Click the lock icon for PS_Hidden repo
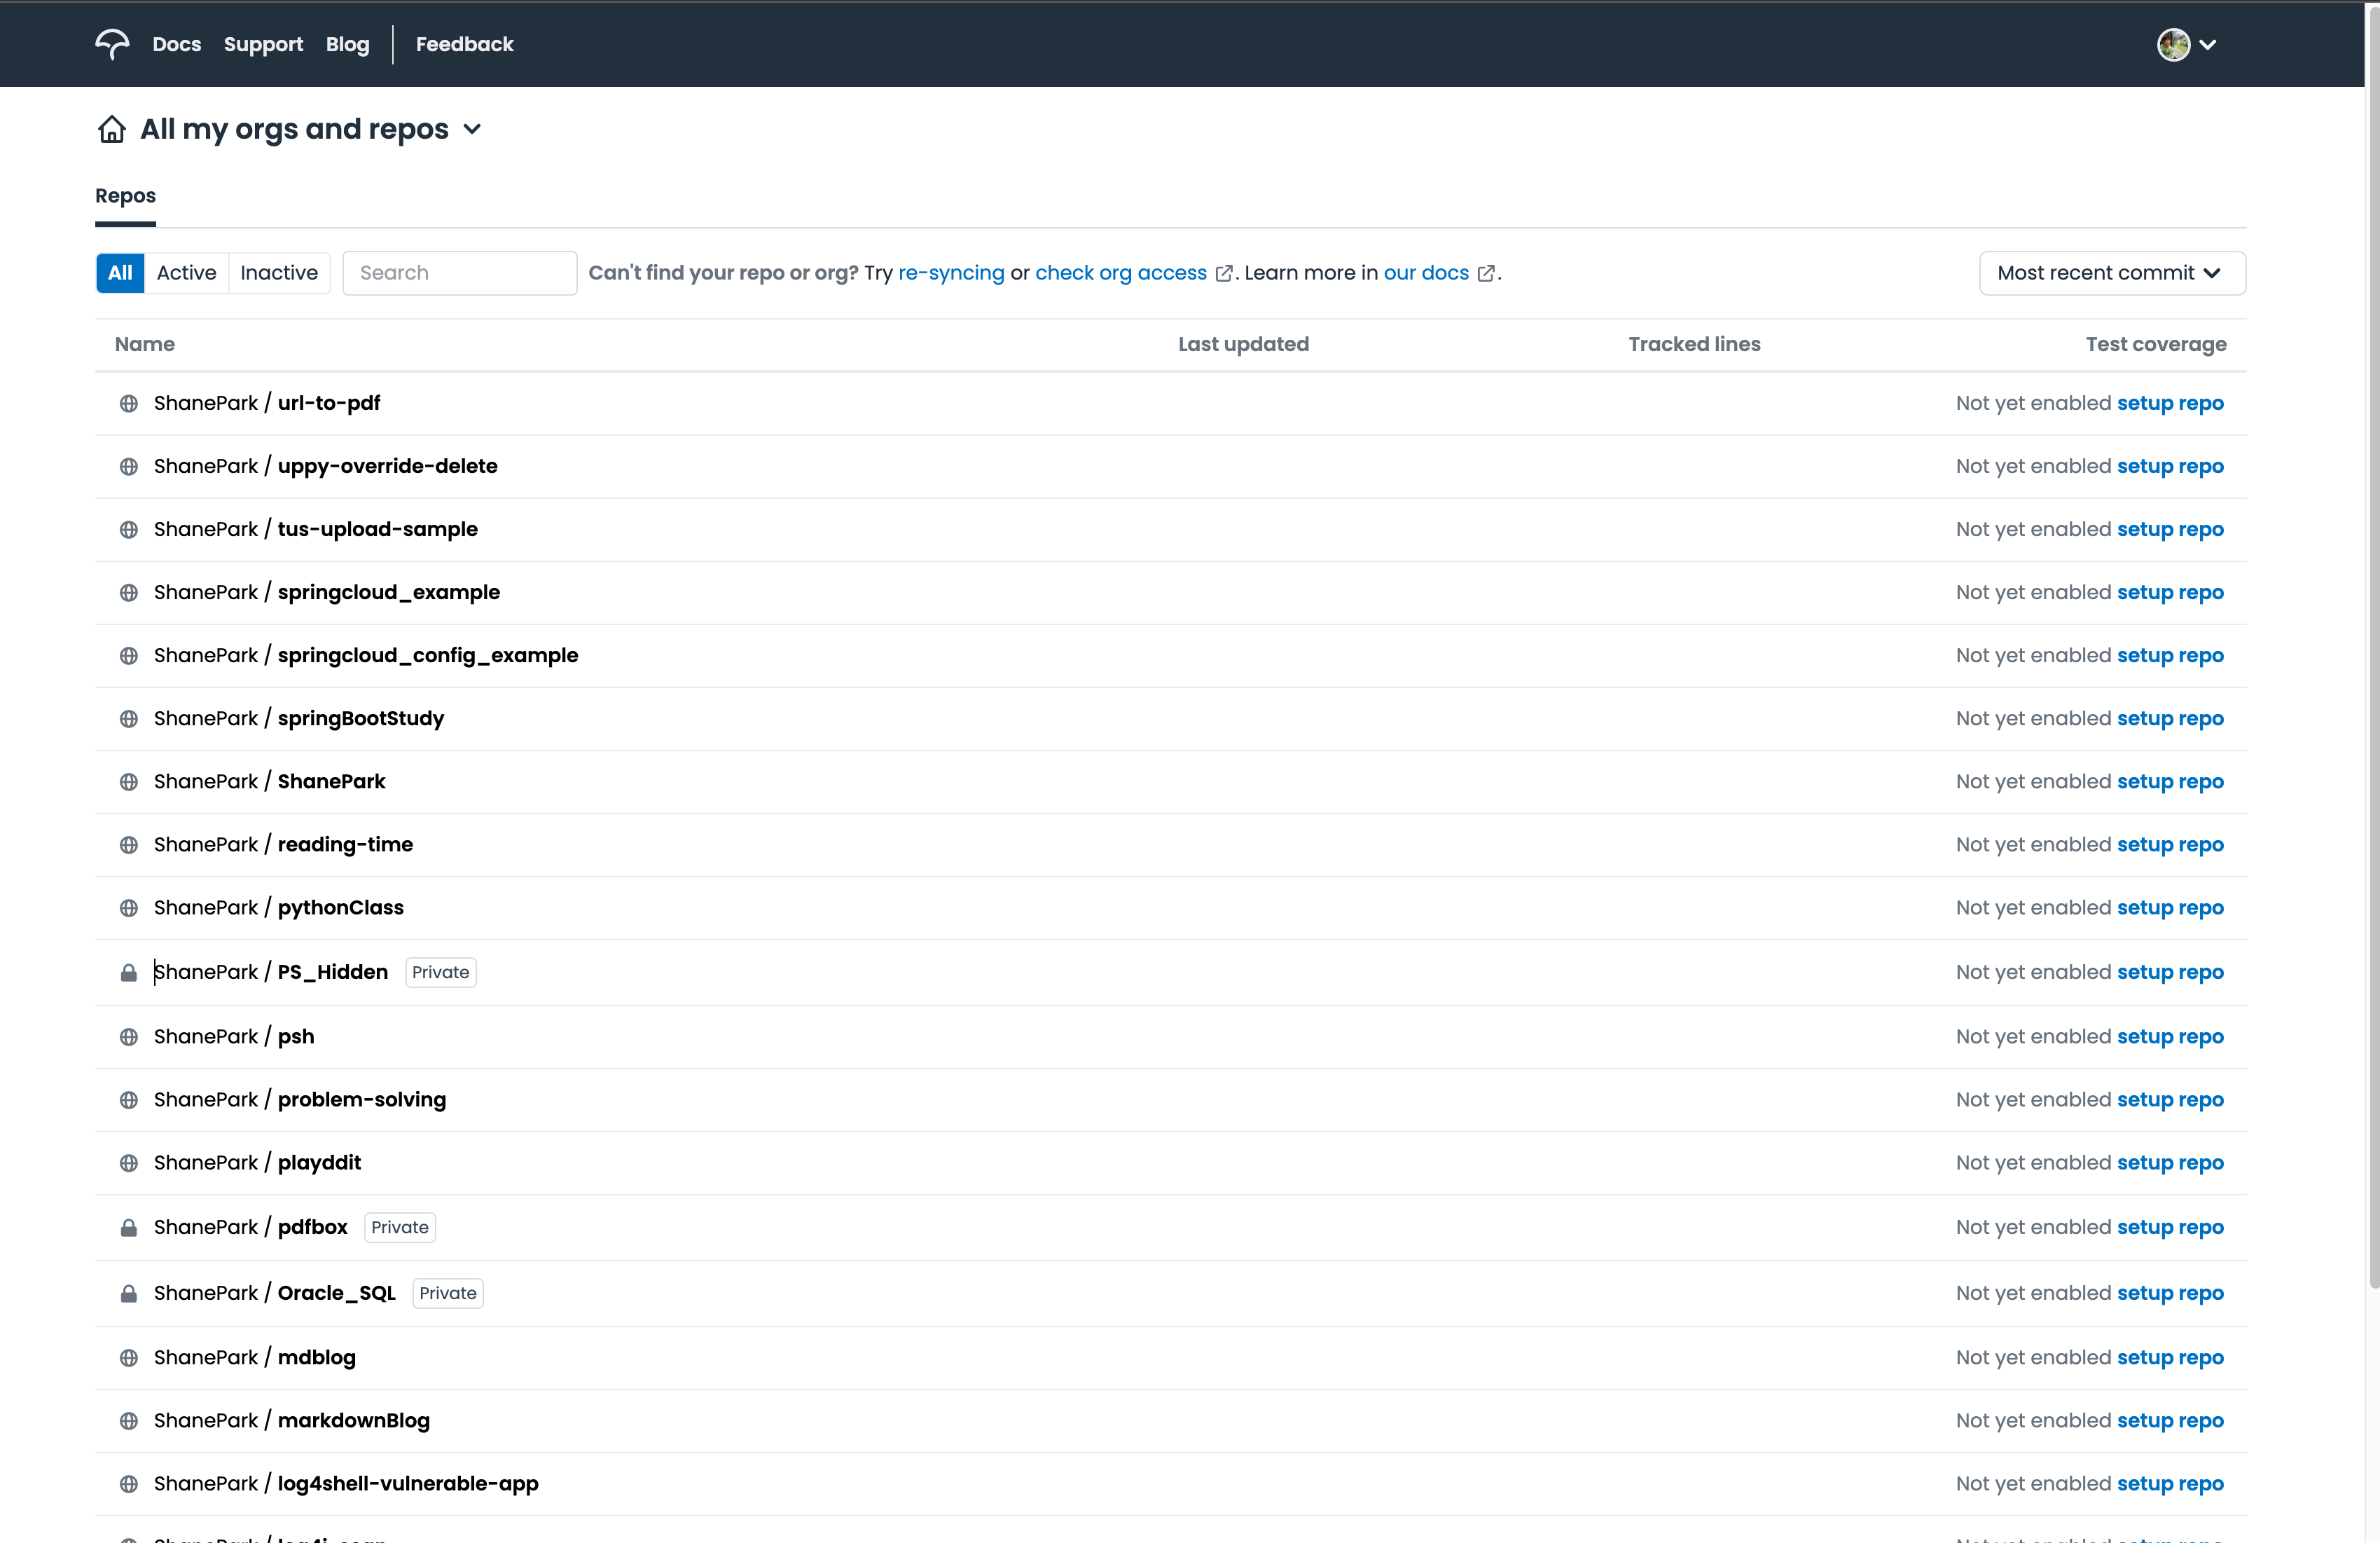This screenshot has height=1543, width=2380. (x=129, y=973)
